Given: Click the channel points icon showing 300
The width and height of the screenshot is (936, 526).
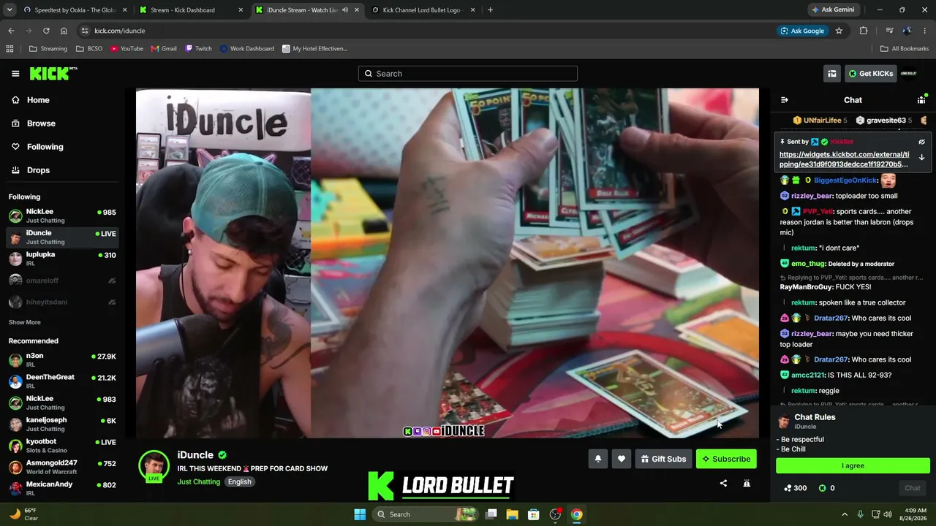Looking at the screenshot, I should [788, 488].
